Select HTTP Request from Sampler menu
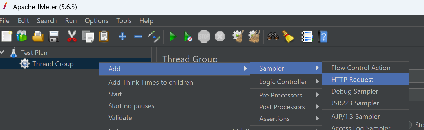Viewport: 424px width, 130px height. [365, 80]
